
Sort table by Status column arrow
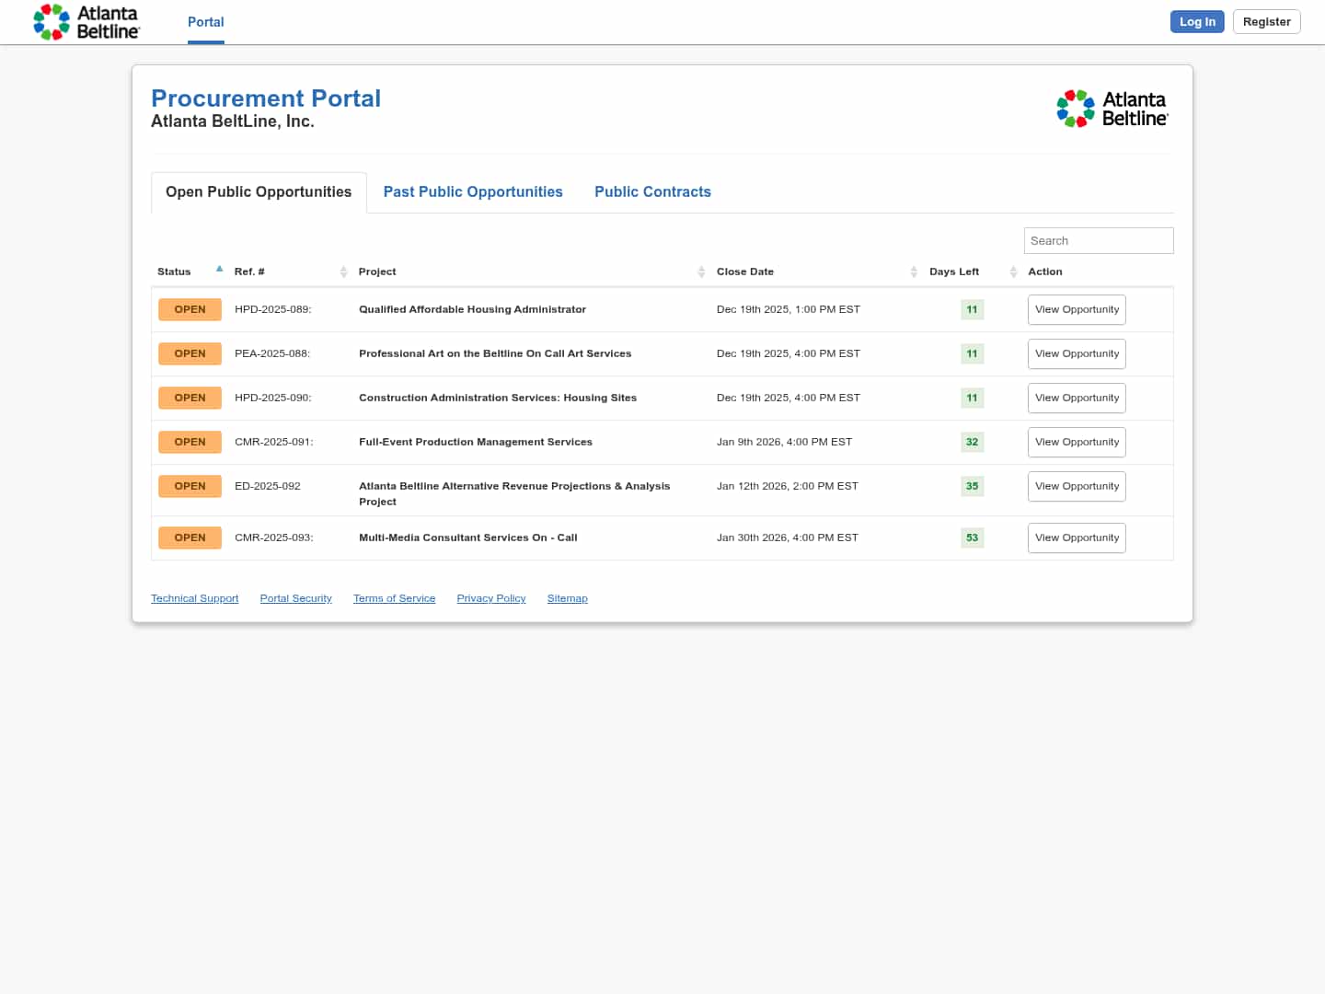pyautogui.click(x=219, y=270)
